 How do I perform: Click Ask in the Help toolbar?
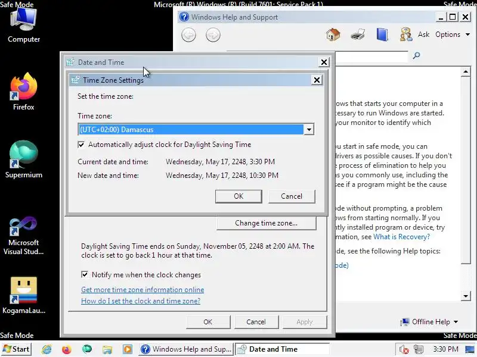click(x=423, y=35)
